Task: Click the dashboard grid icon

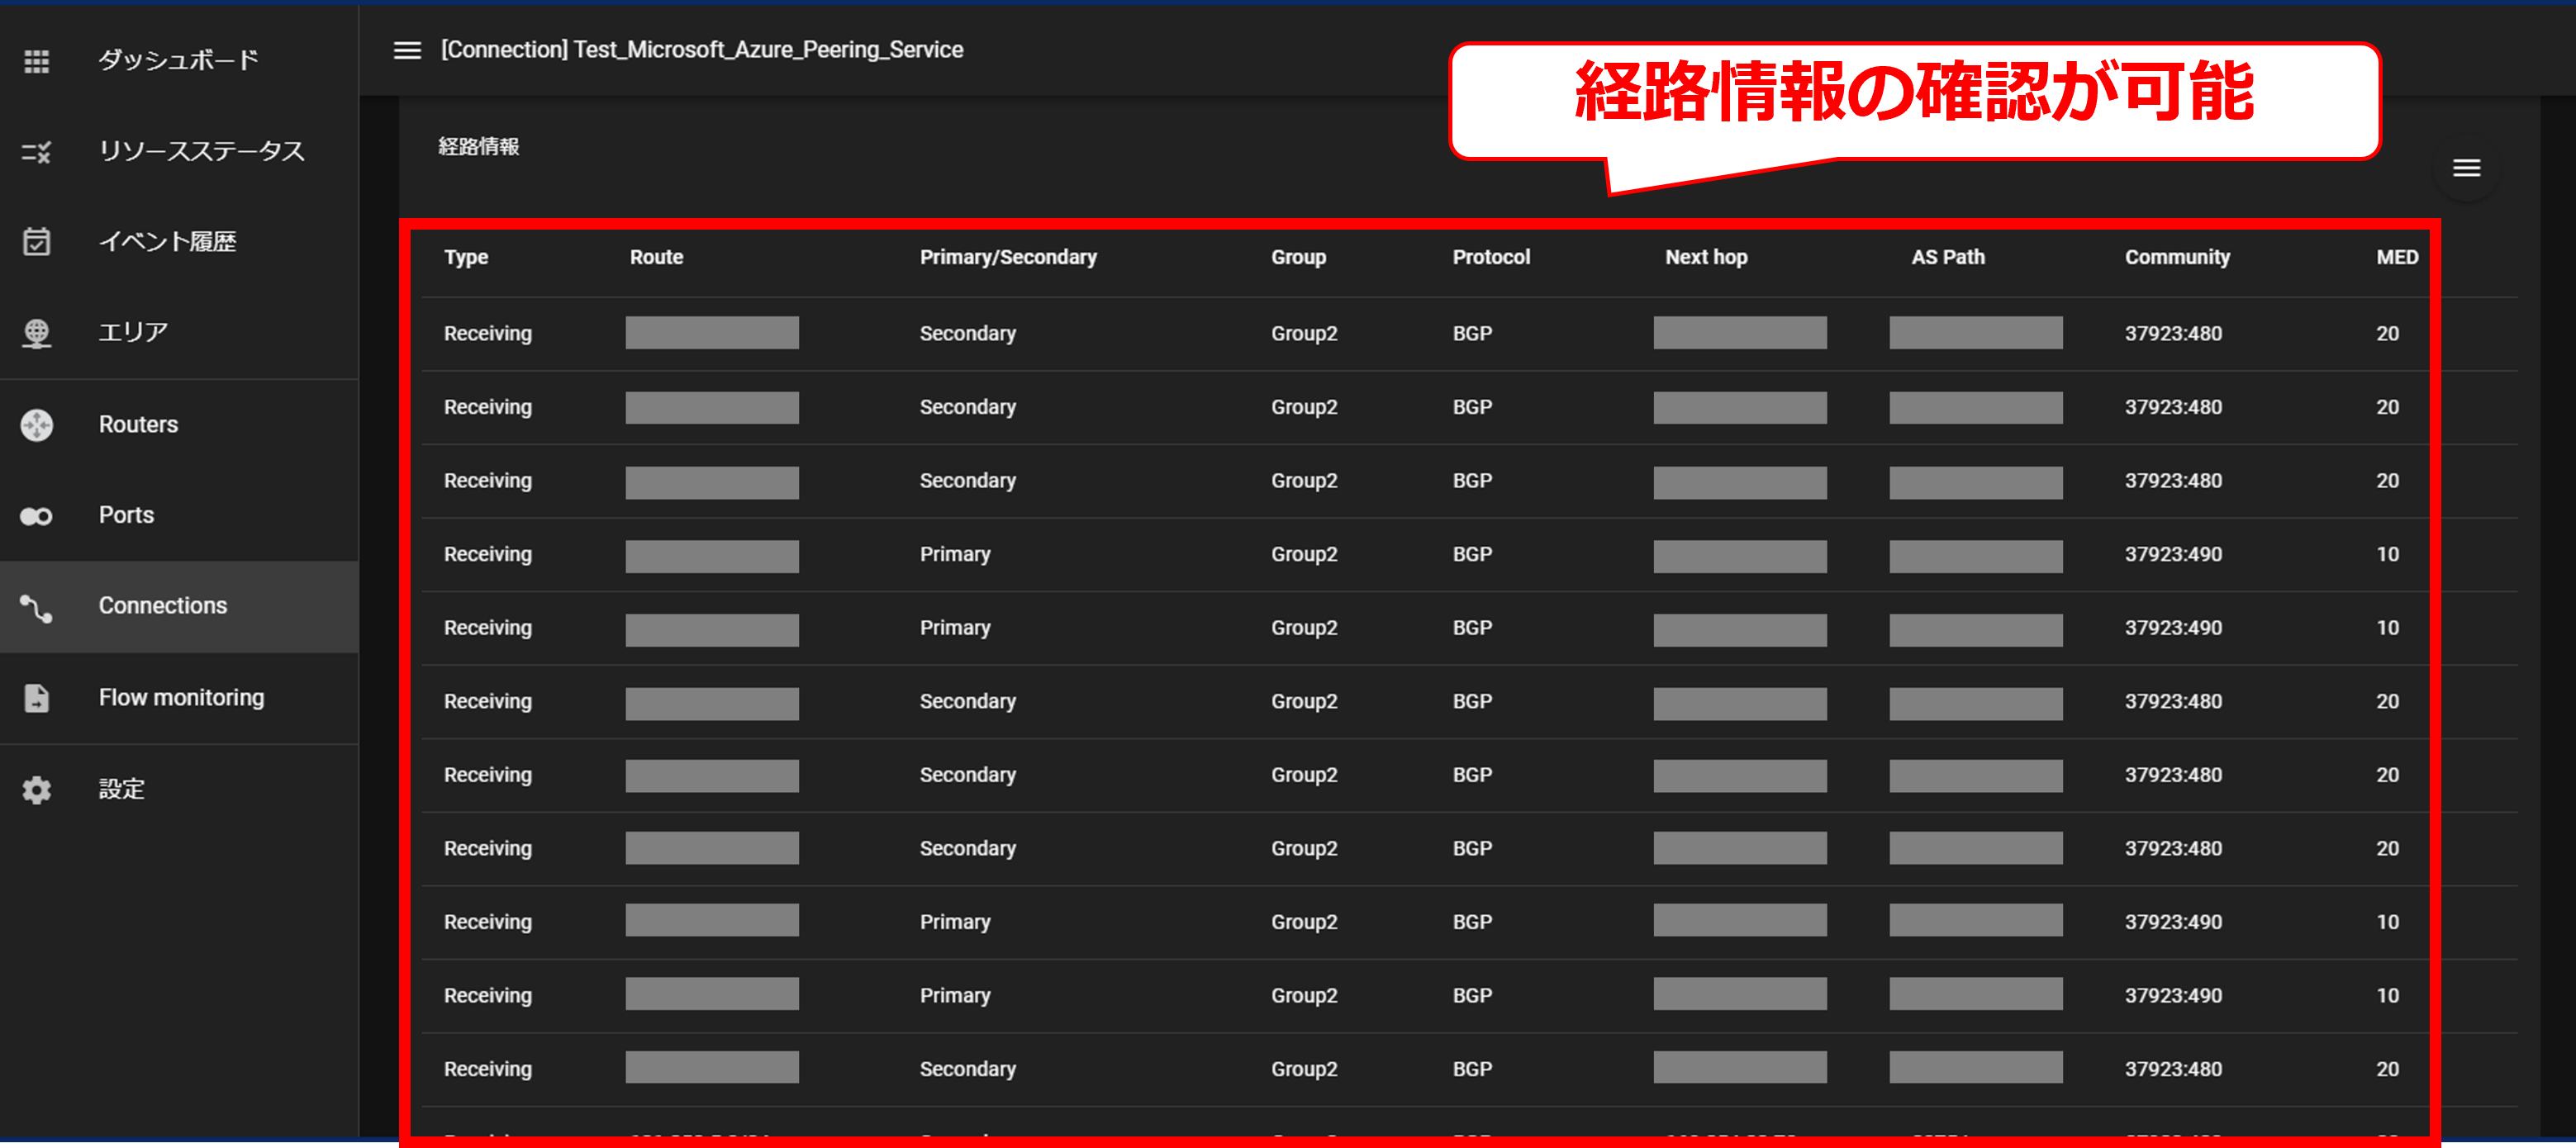Action: coord(37,61)
